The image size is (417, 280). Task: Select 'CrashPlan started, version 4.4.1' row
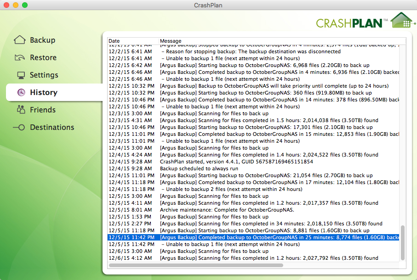(x=253, y=162)
